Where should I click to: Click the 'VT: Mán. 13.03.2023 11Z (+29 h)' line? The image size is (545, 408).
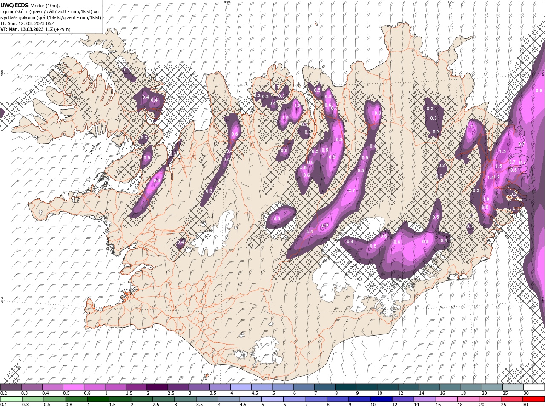(36, 29)
